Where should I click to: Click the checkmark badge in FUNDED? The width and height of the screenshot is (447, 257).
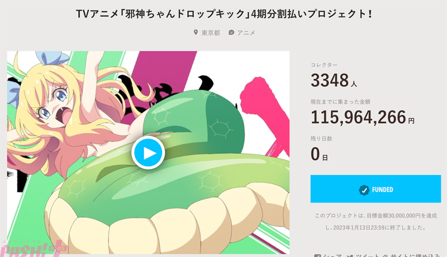(x=364, y=190)
